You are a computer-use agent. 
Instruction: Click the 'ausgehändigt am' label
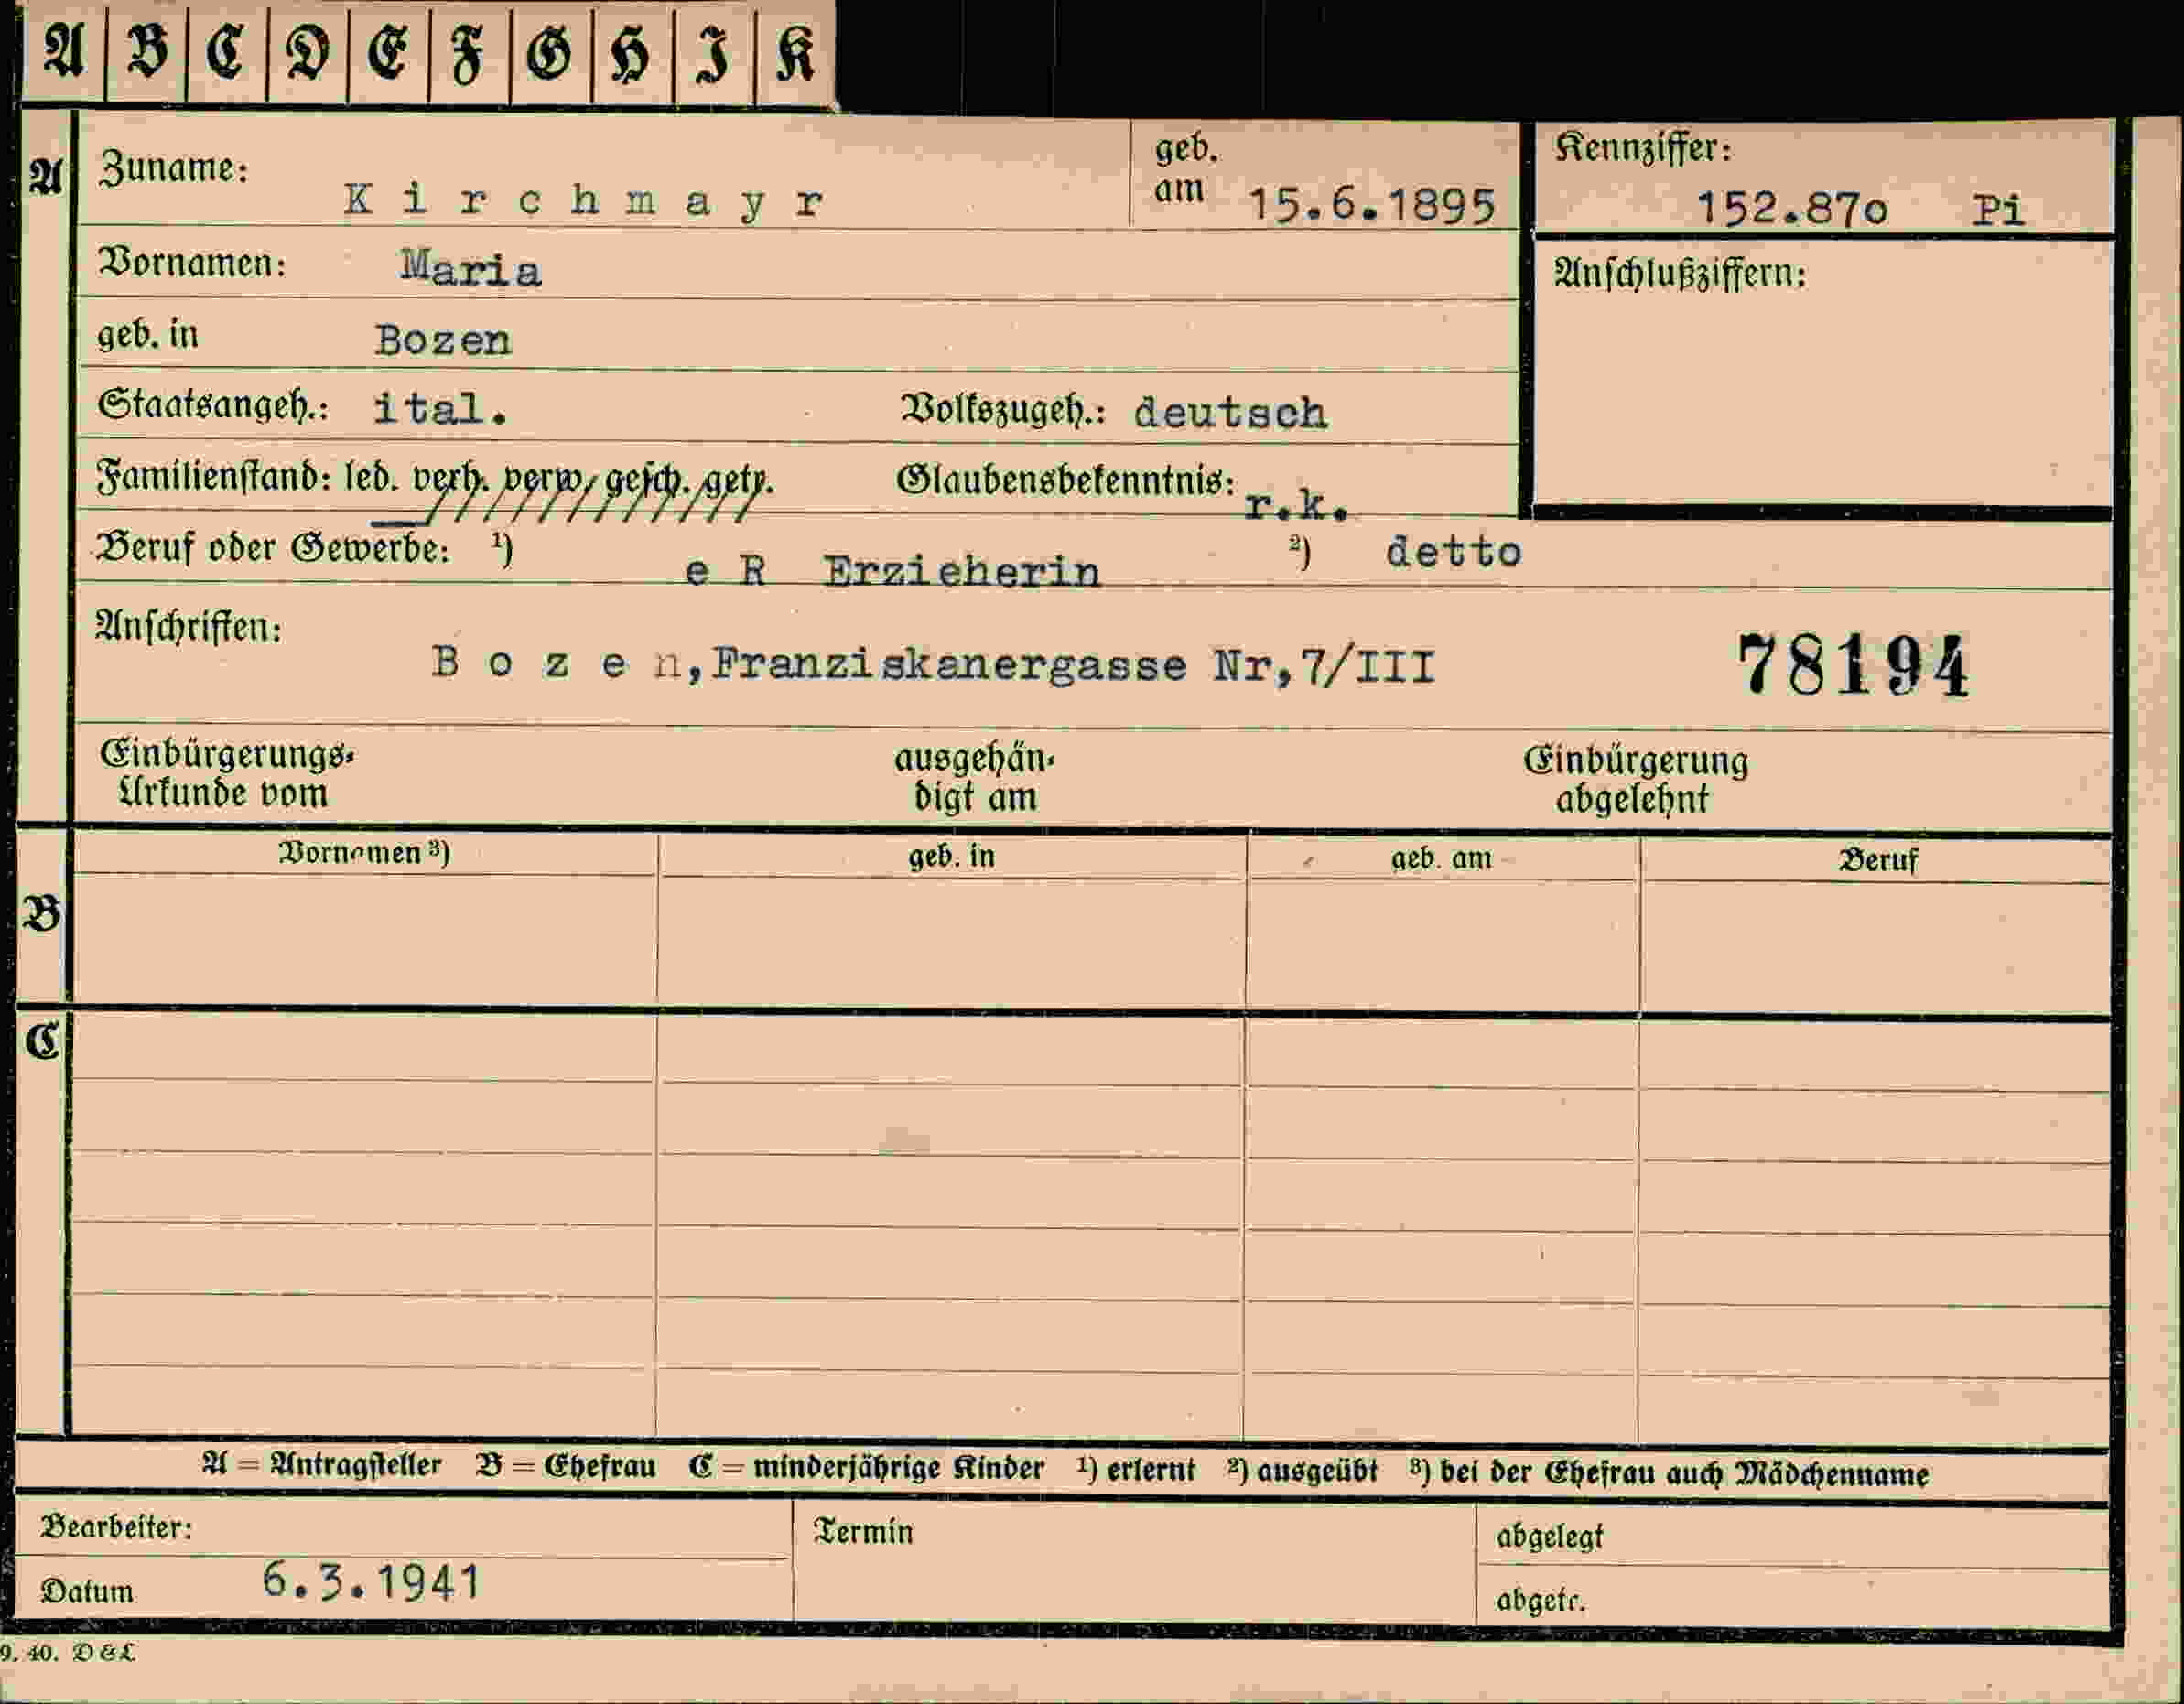pyautogui.click(x=974, y=778)
